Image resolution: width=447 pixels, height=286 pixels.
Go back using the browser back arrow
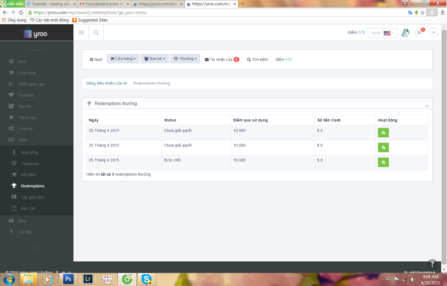5,12
